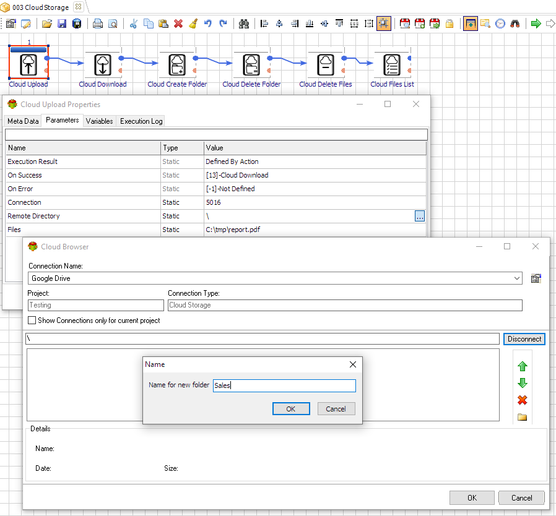Click the cloud path field in Cloud Browser
The image size is (556, 516).
tap(263, 339)
